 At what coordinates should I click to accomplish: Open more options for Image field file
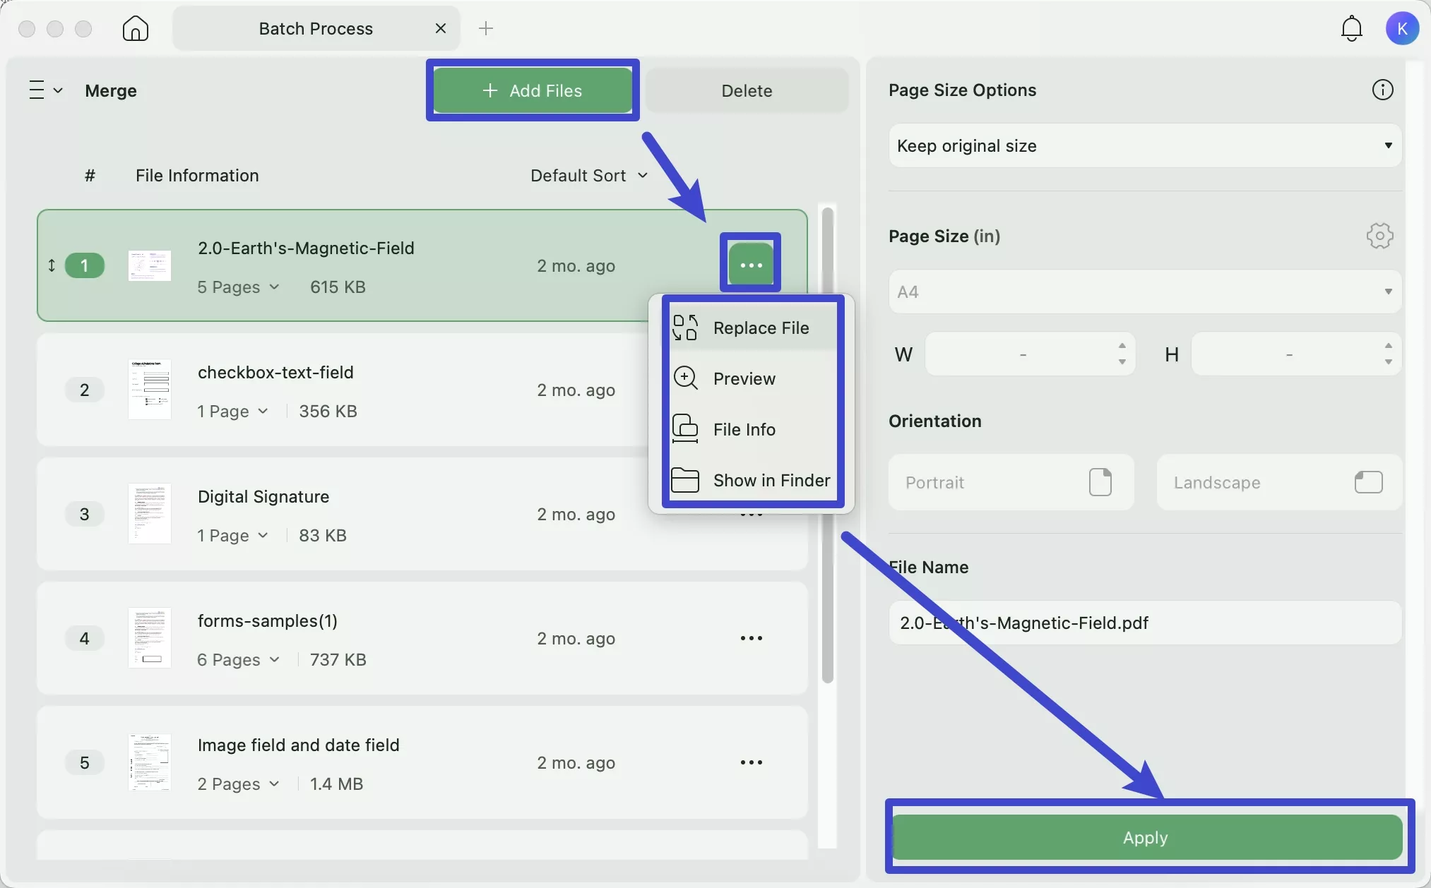(751, 762)
